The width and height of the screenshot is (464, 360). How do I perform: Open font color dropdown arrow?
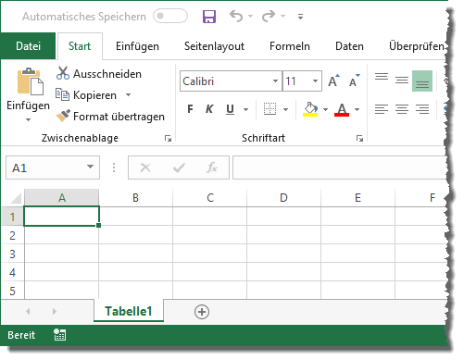point(357,109)
